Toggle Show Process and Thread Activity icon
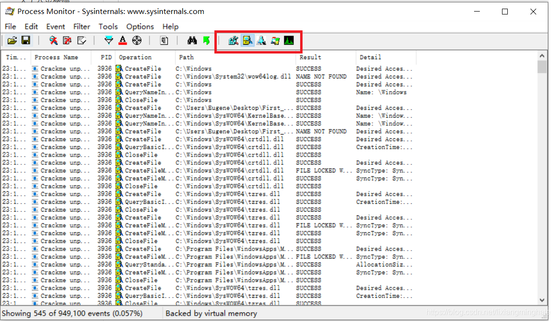The height and width of the screenshot is (321, 555). [x=275, y=40]
